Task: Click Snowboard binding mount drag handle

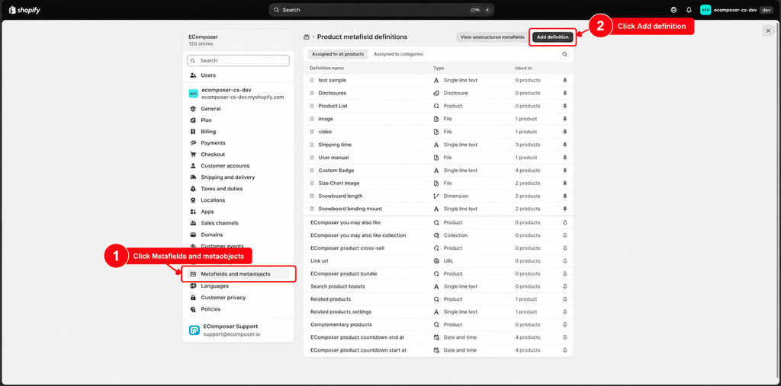Action: [x=312, y=209]
